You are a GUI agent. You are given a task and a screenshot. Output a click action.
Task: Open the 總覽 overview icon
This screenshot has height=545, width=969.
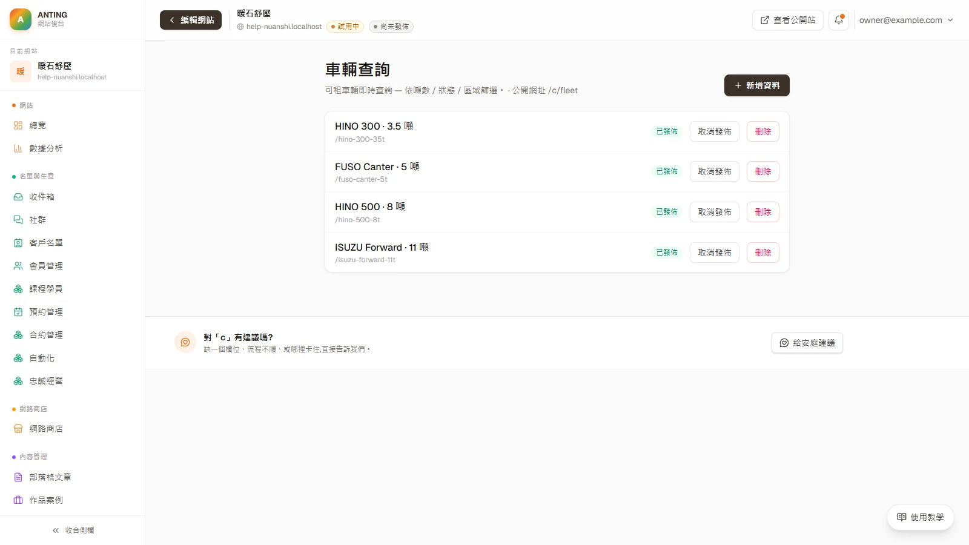(18, 125)
